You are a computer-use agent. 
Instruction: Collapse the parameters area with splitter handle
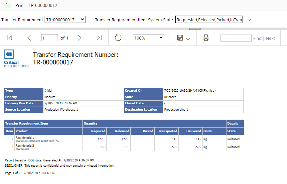tap(195, 29)
